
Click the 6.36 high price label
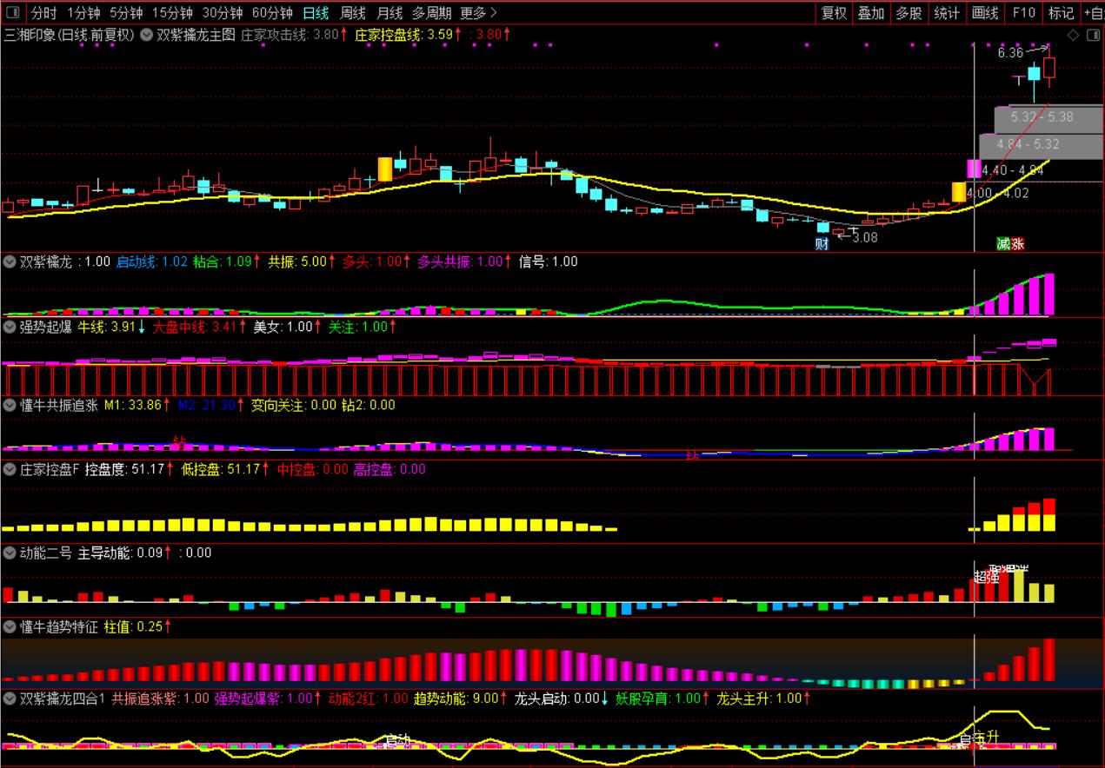point(1010,53)
